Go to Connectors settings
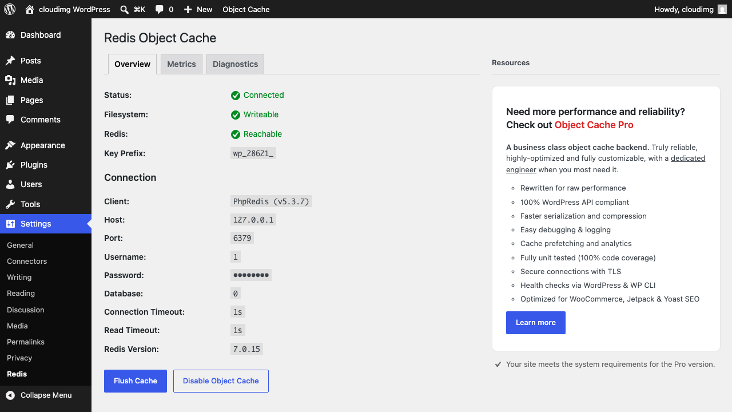Image resolution: width=732 pixels, height=412 pixels. 27,261
